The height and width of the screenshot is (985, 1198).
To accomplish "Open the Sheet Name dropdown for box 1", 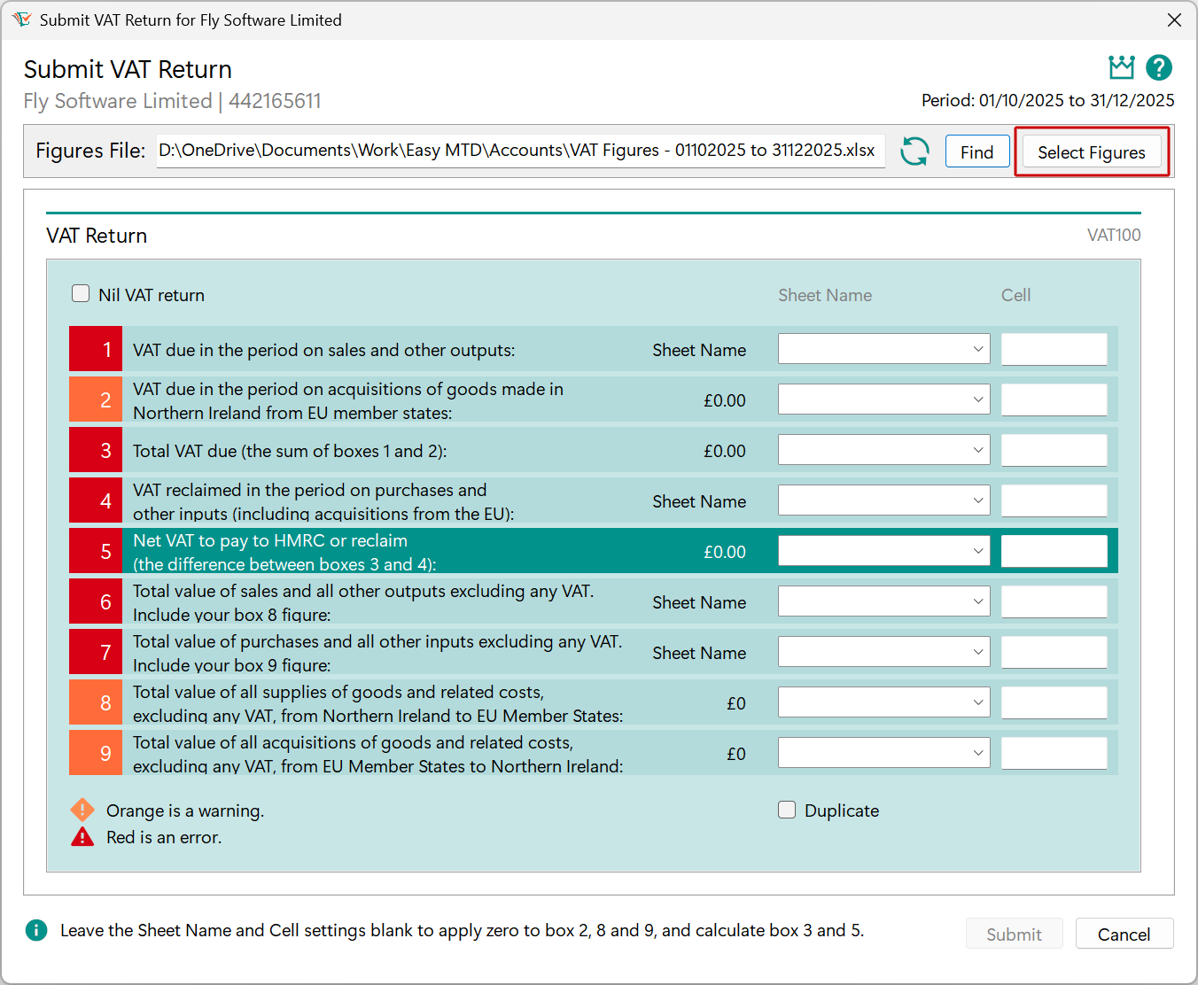I will click(x=883, y=348).
